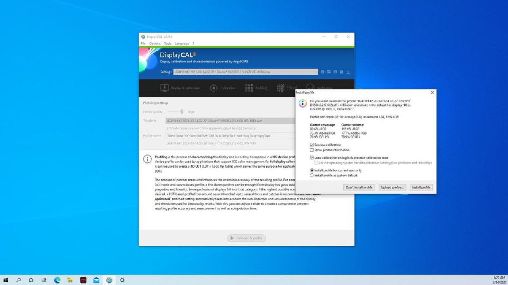Open the Windows Start menu

click(6, 280)
